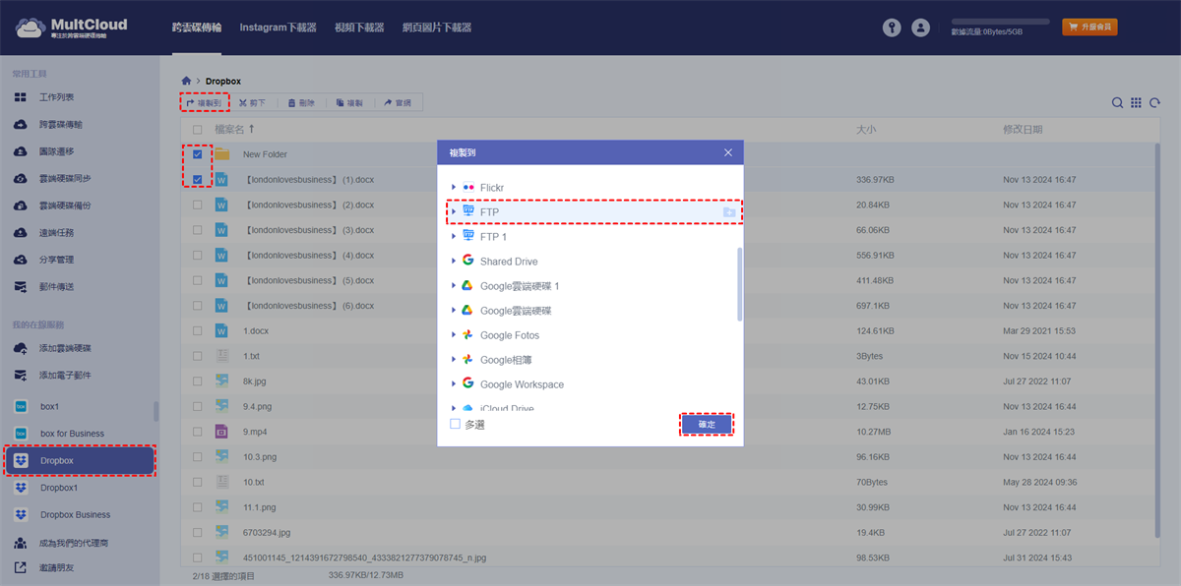Viewport: 1181px width, 586px height.
Task: Open 跨雲碟傳輸 in the sidebar
Action: 61,125
